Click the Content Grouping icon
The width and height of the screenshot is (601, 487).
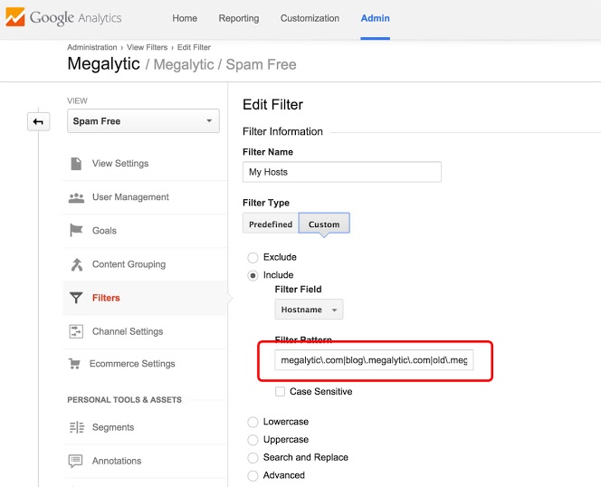(x=76, y=264)
